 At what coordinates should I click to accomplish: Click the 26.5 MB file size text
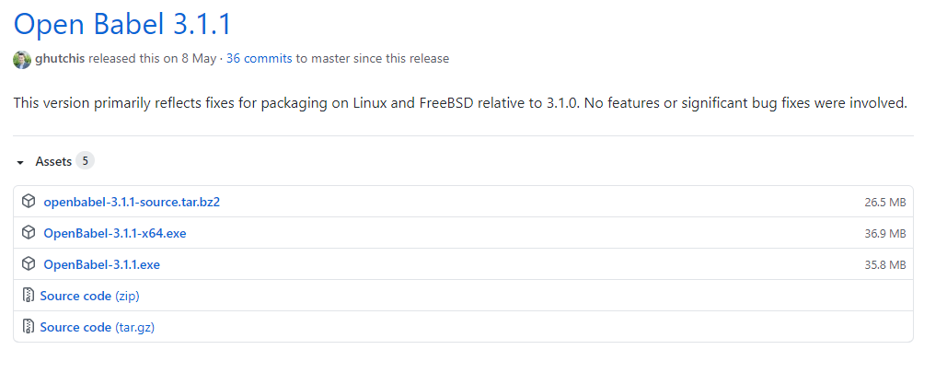point(884,203)
